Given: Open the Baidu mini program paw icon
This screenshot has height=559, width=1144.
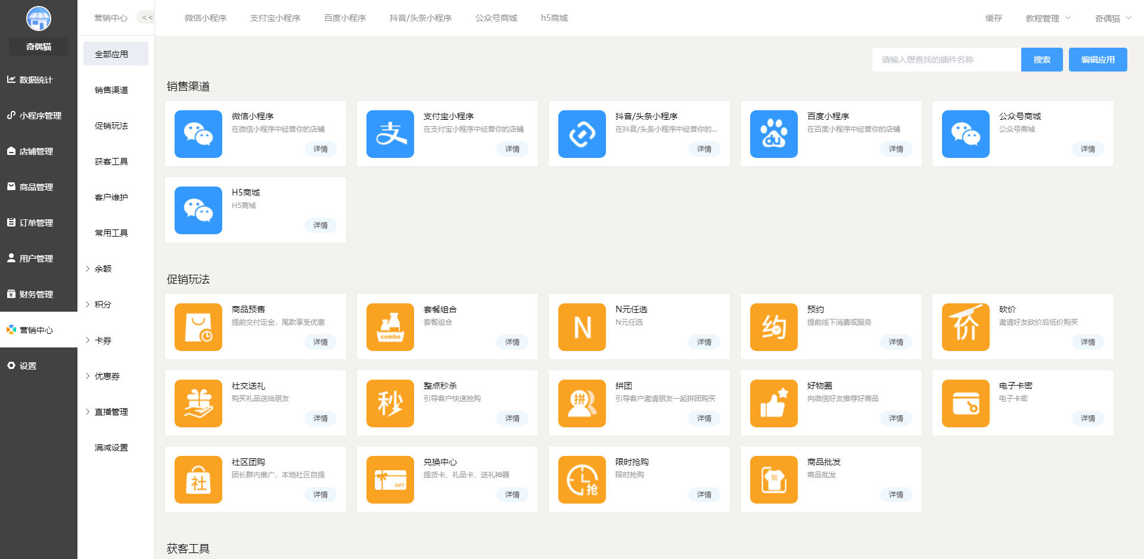Looking at the screenshot, I should click(x=773, y=134).
